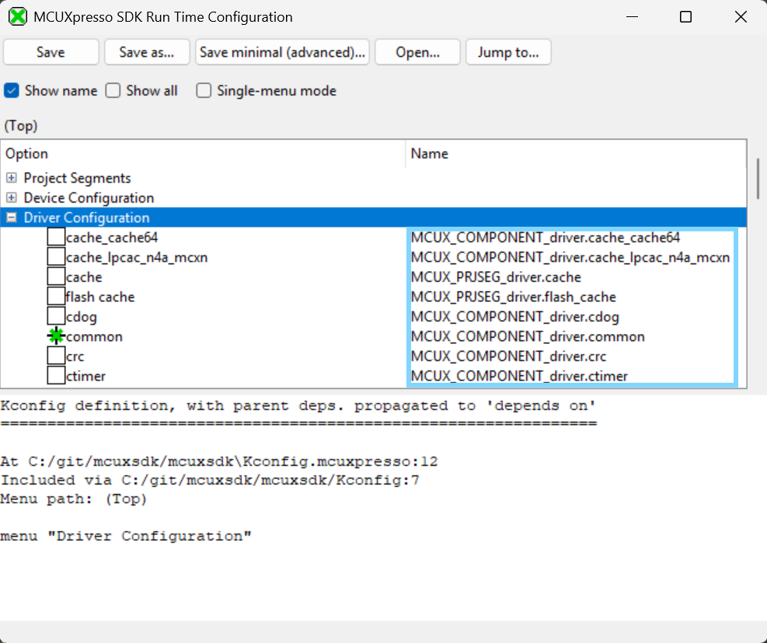This screenshot has width=767, height=643.
Task: Click the Open... button
Action: click(417, 52)
